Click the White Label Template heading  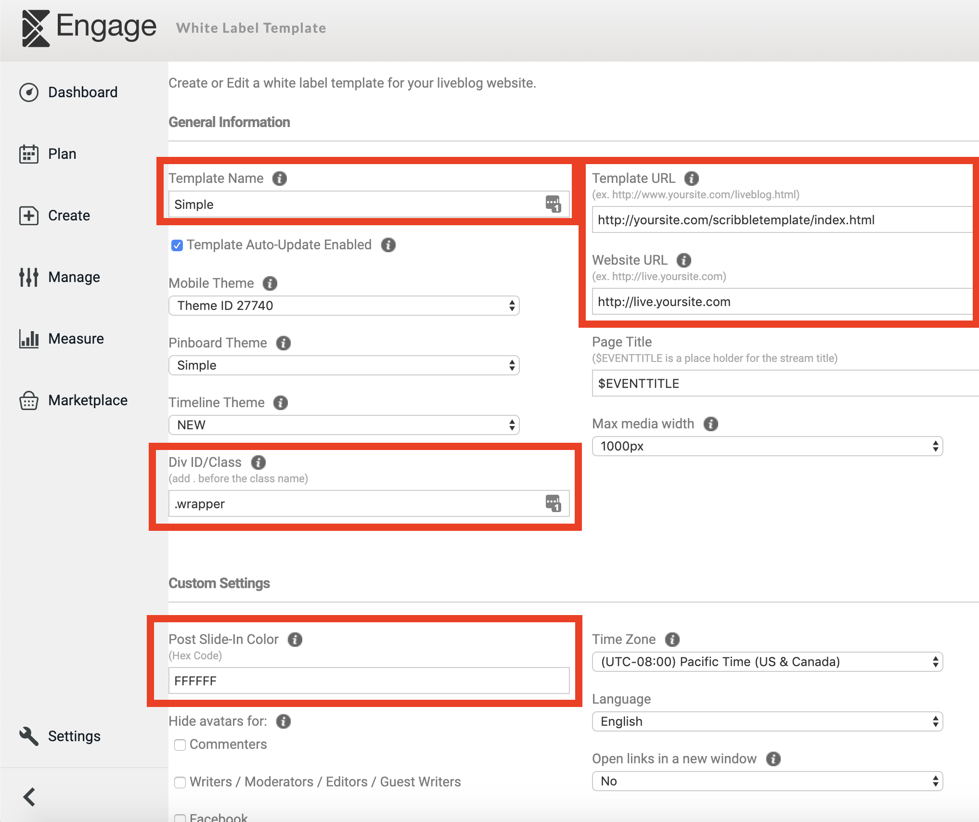[251, 28]
